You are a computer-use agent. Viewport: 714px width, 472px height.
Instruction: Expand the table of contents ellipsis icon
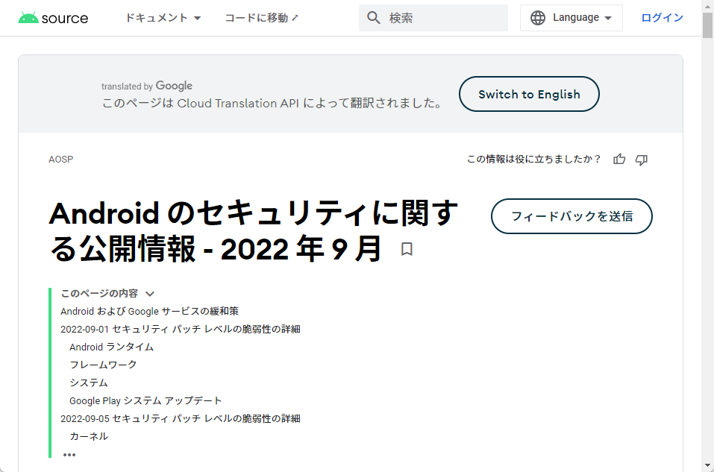tap(69, 454)
